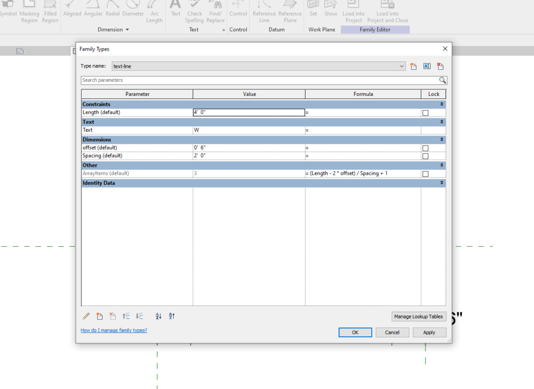The image size is (534, 389).
Task: Collapse the Constraints group
Action: click(x=442, y=104)
